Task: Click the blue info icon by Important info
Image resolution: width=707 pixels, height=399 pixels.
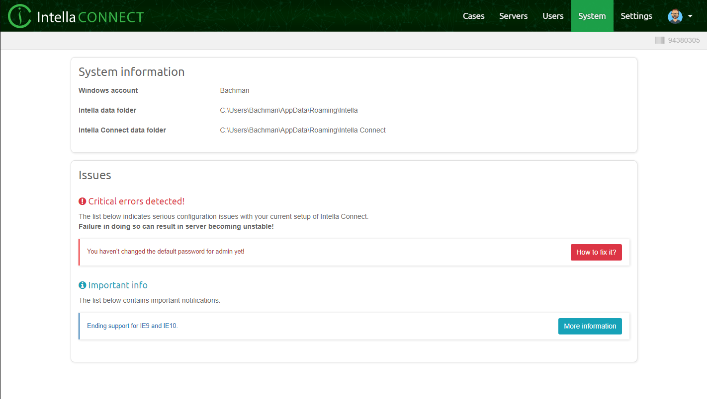Action: coord(83,285)
